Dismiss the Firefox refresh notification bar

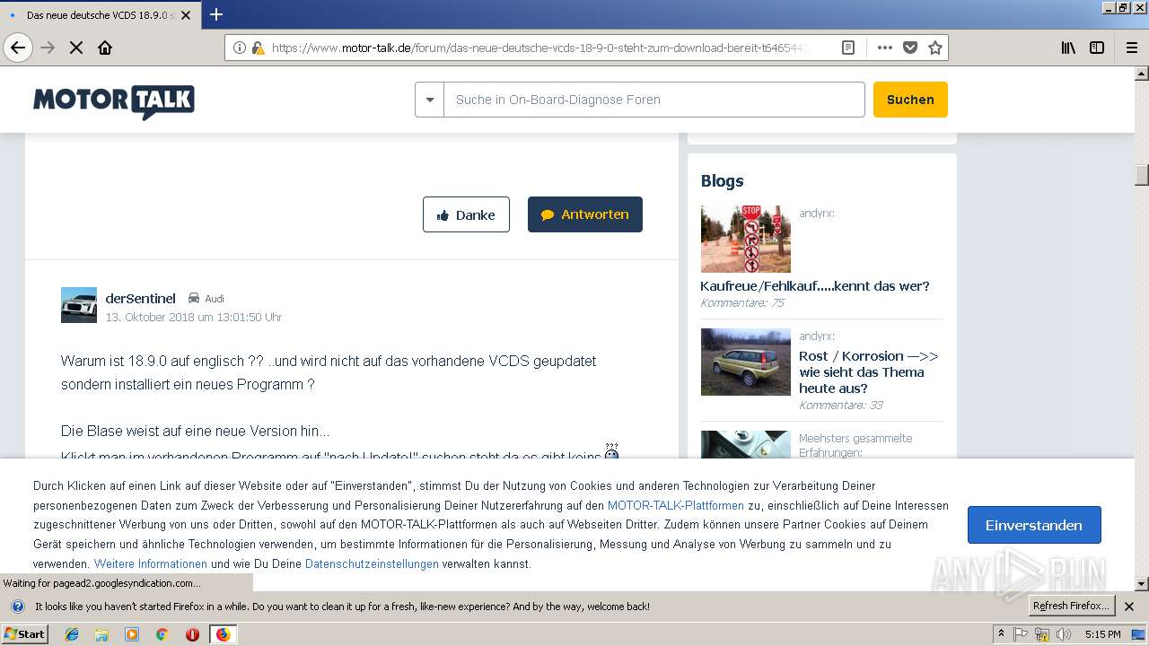point(1129,607)
